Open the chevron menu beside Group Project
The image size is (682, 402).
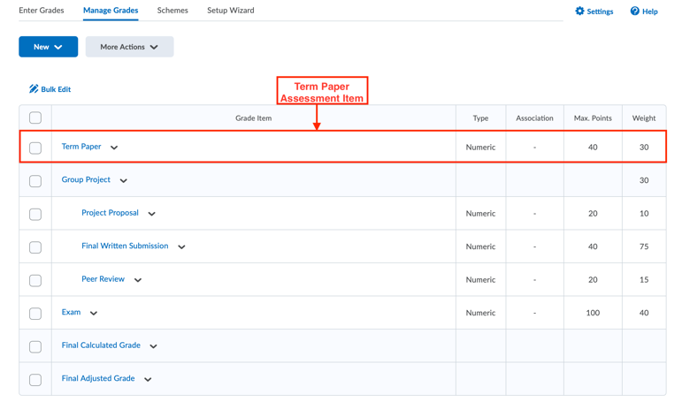tap(124, 180)
